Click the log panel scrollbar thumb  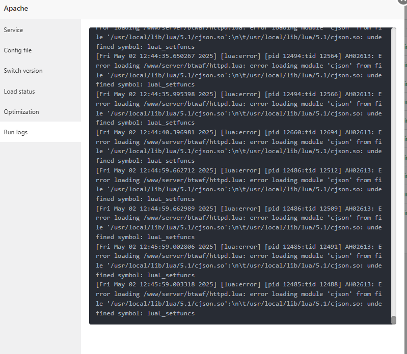[394, 320]
